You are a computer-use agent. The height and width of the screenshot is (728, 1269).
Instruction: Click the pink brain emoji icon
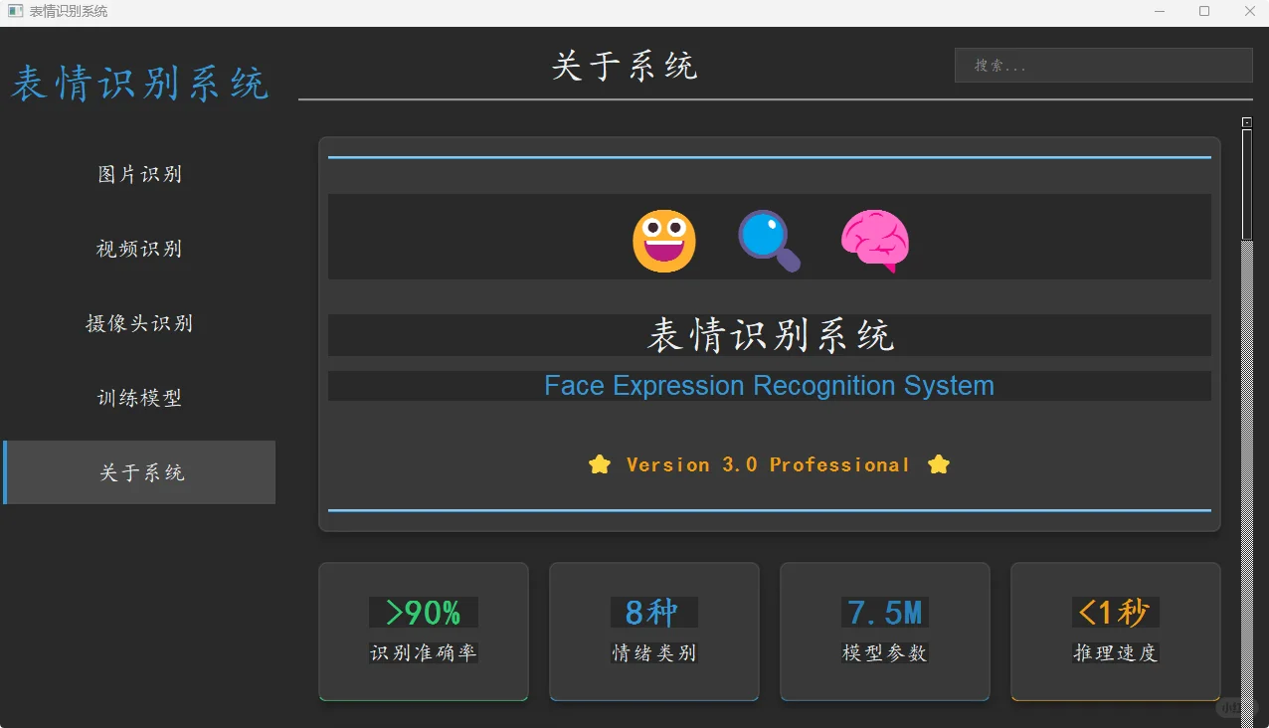click(874, 240)
